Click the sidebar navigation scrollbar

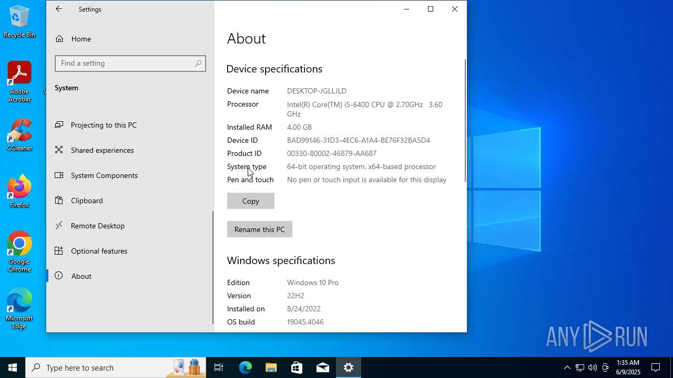pos(213,268)
